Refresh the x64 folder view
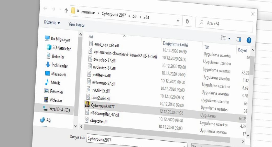This screenshot has height=147, width=272. click(x=187, y=21)
